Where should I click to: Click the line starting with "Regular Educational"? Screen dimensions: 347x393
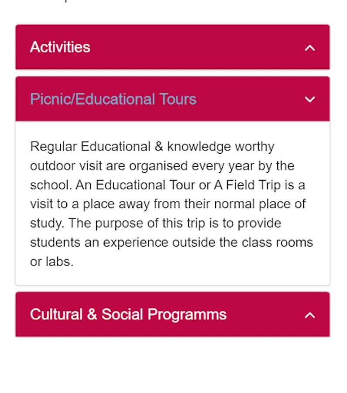(152, 146)
